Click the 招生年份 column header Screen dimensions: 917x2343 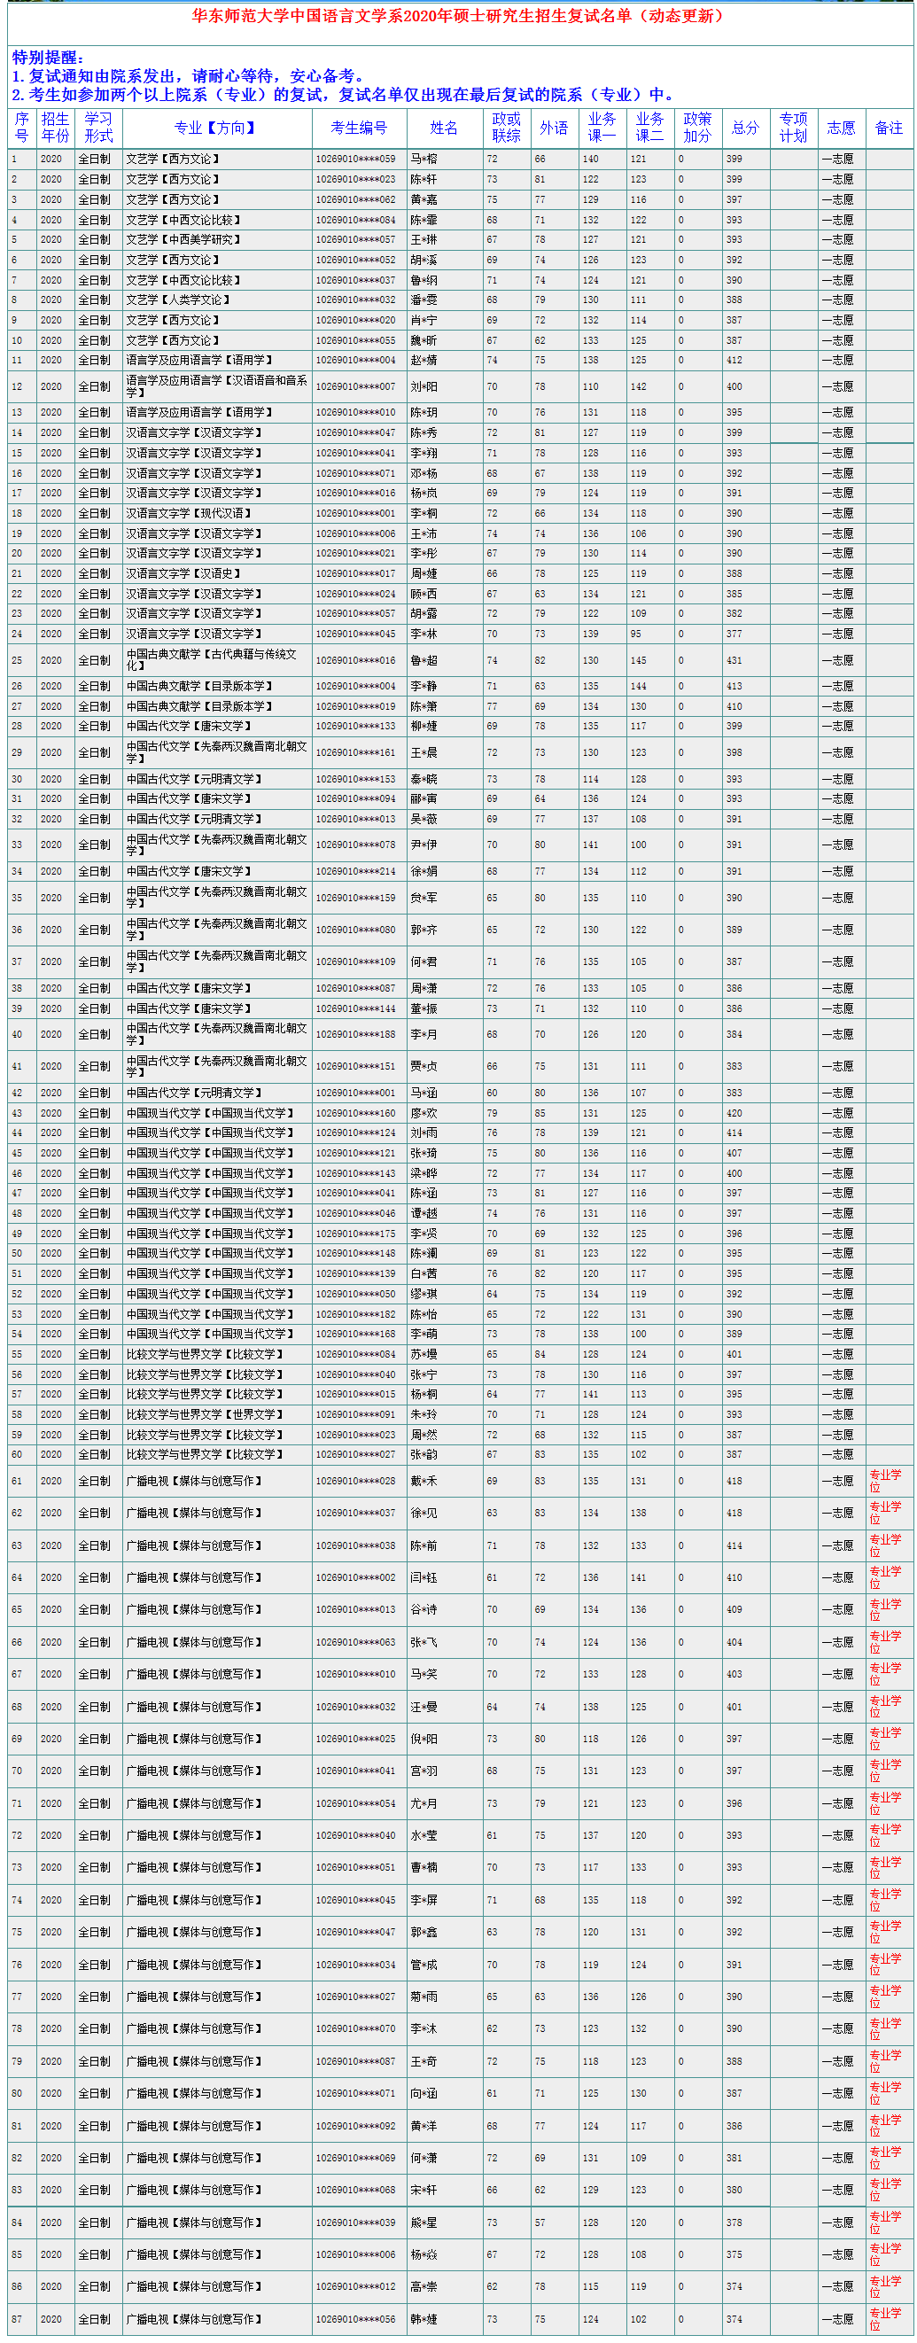point(56,128)
